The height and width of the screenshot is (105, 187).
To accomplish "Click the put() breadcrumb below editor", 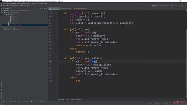I will tap(67, 99).
